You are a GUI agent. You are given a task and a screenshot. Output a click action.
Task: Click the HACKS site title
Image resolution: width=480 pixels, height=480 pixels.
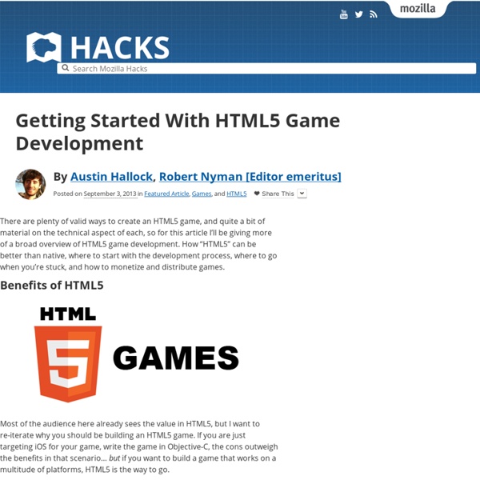click(120, 47)
